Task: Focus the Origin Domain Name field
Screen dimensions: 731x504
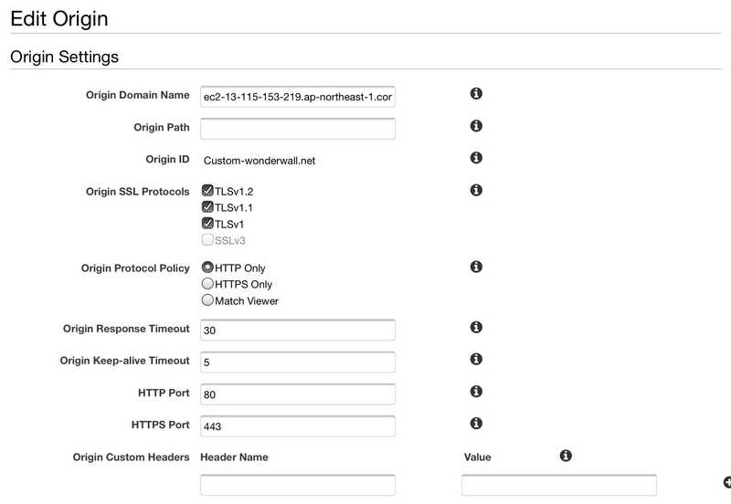Action: (x=297, y=97)
